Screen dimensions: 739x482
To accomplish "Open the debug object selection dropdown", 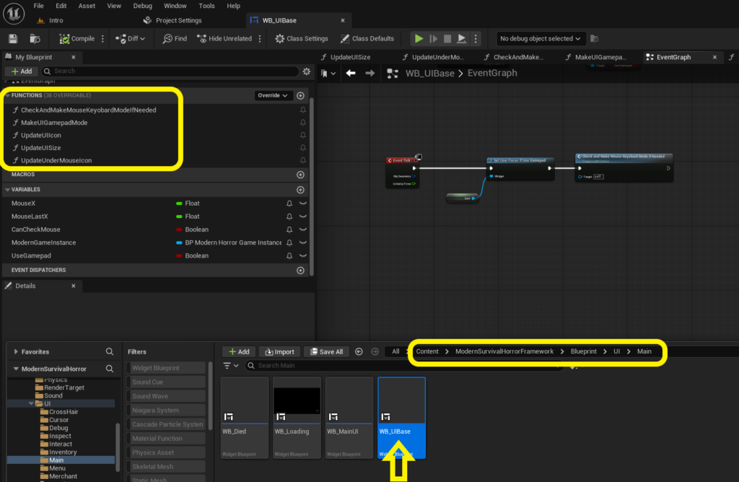I will coord(540,39).
